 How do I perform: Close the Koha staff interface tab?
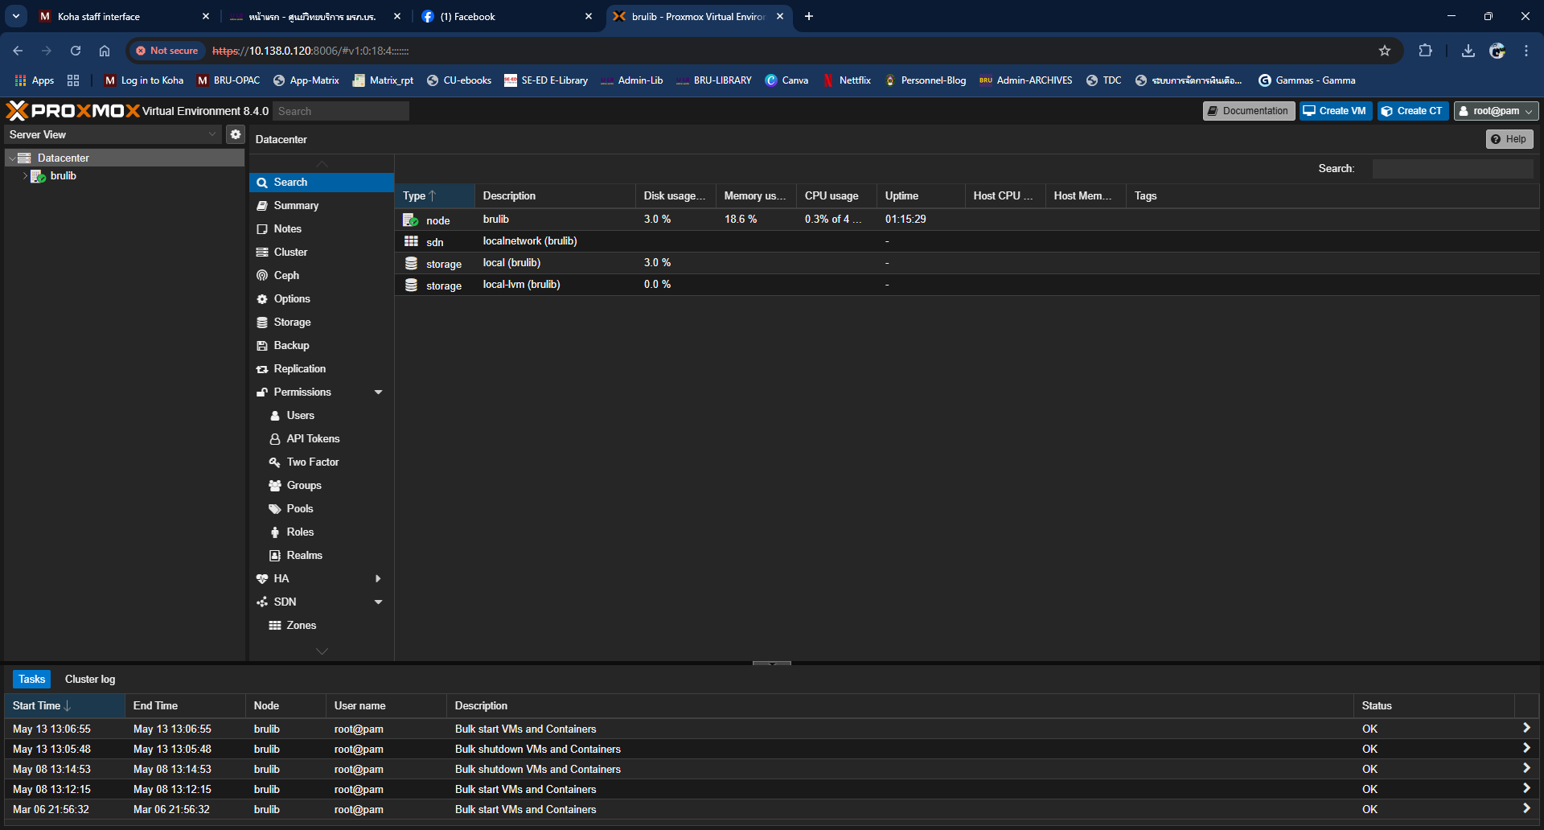(206, 16)
